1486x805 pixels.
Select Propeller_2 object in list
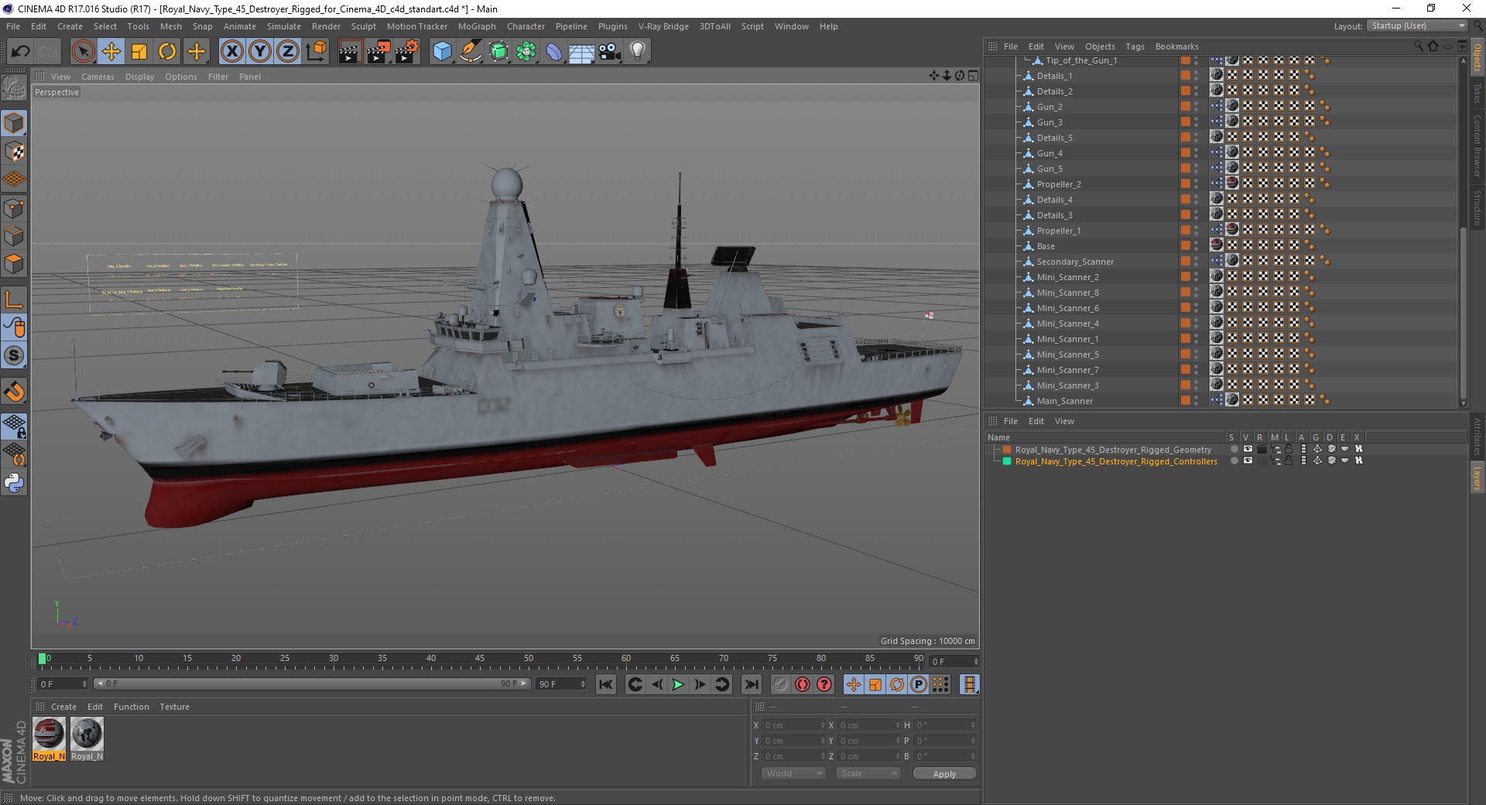[1059, 184]
